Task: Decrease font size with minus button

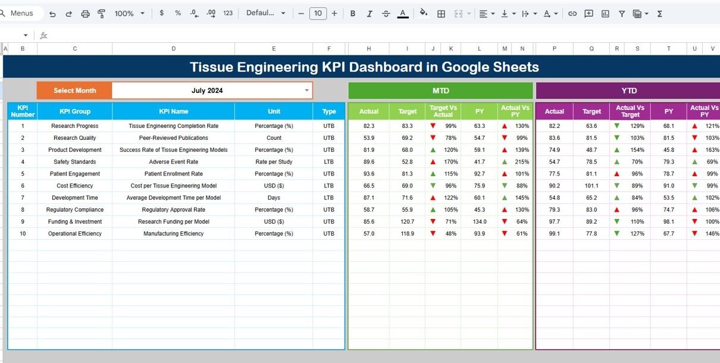Action: [x=302, y=13]
